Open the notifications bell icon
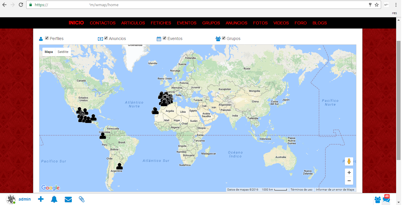 [x=54, y=199]
